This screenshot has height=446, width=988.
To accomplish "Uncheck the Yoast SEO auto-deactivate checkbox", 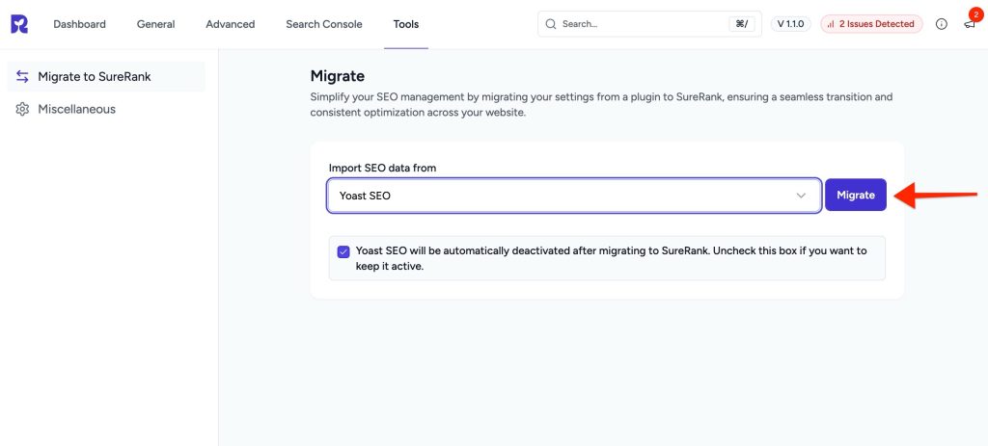I will (x=343, y=251).
